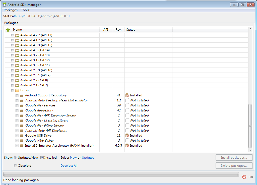The height and width of the screenshot is (185, 257).
Task: Click the folder icon of Android 2.3.3 (API 10)
Action: click(x=17, y=71)
